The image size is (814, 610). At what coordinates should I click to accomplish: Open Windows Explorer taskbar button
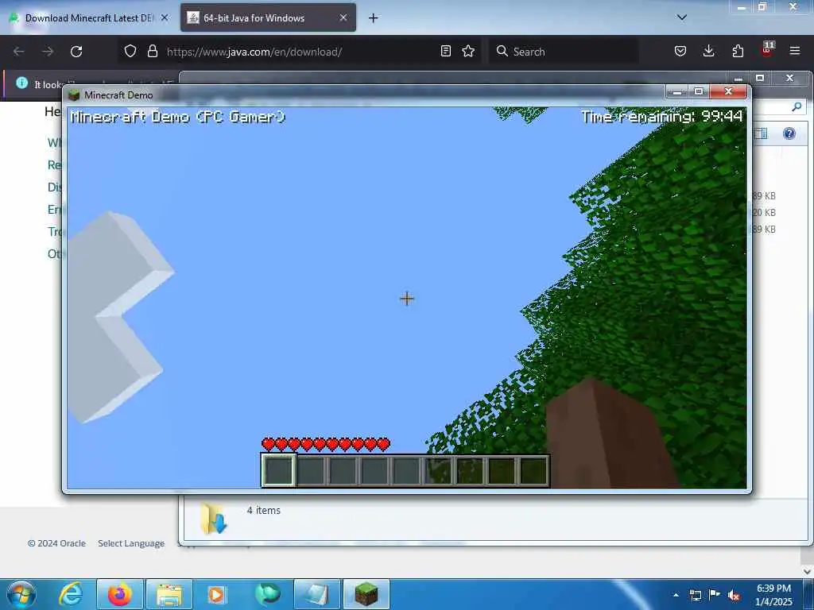(169, 594)
